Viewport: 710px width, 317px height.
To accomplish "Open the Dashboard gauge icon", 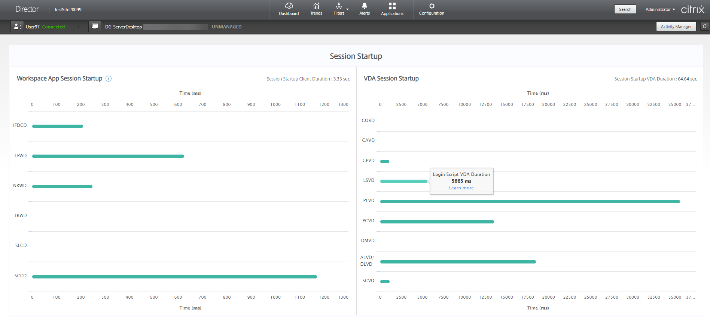I will tap(289, 6).
